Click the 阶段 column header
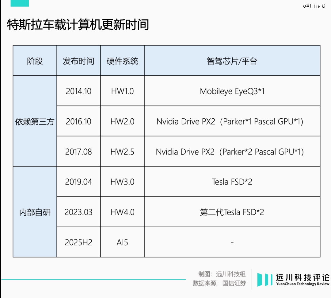Image resolution: width=331 pixels, height=298 pixels. click(35, 61)
